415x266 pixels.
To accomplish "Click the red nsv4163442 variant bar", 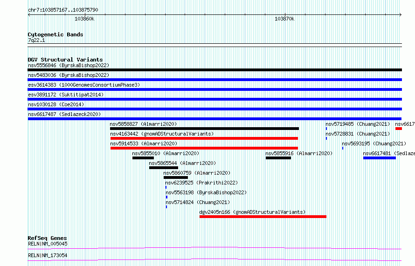I will [x=204, y=138].
